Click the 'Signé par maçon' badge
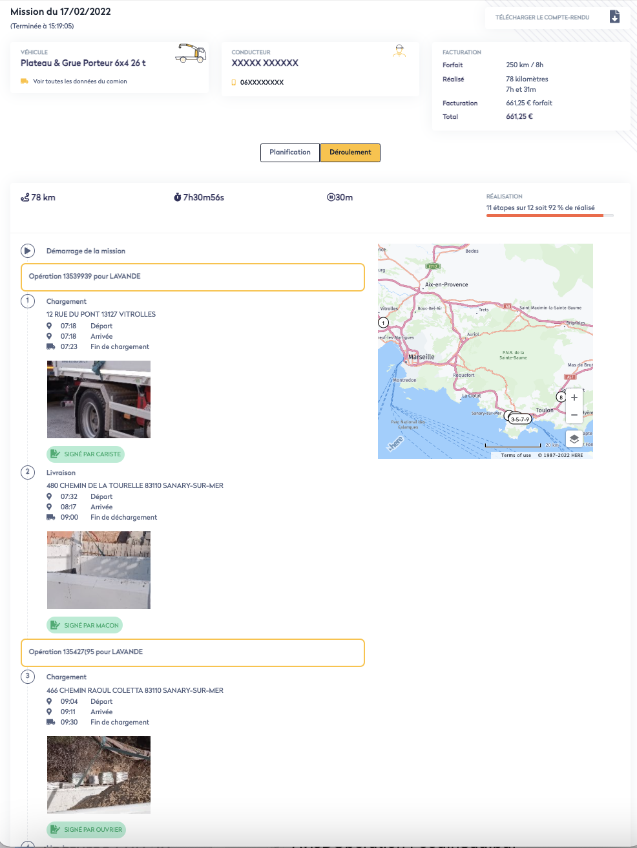The image size is (637, 848). point(85,625)
